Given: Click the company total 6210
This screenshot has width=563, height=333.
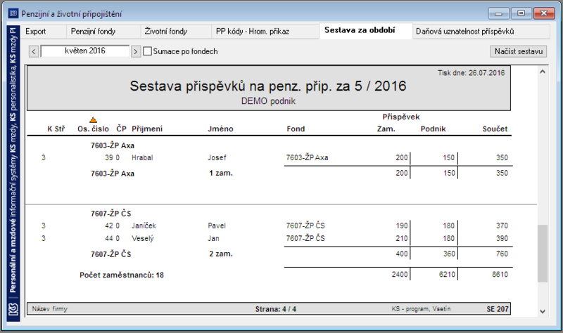Looking at the screenshot, I should click(x=447, y=275).
